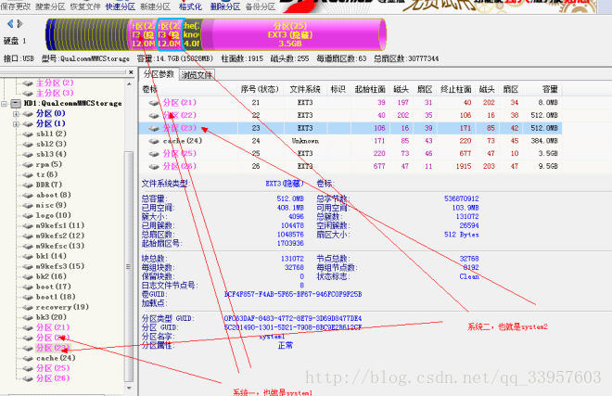
Task: Select the highlighted 分区(23) block in disk bar
Action: point(171,34)
